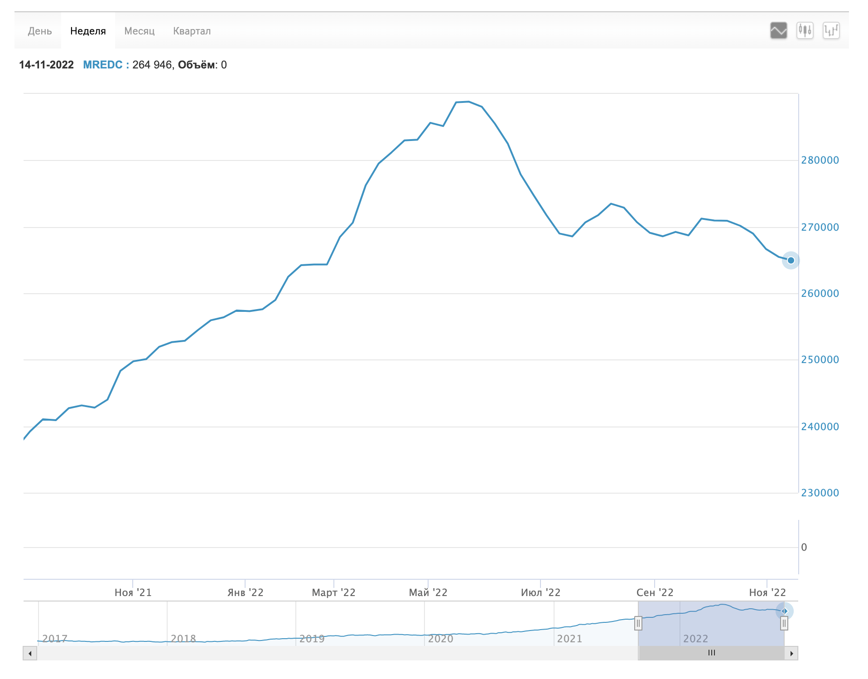
Task: Switch to candlestick chart icon
Action: tap(805, 31)
